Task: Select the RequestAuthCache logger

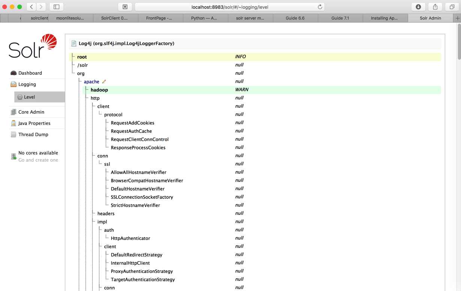Action: pyautogui.click(x=132, y=131)
